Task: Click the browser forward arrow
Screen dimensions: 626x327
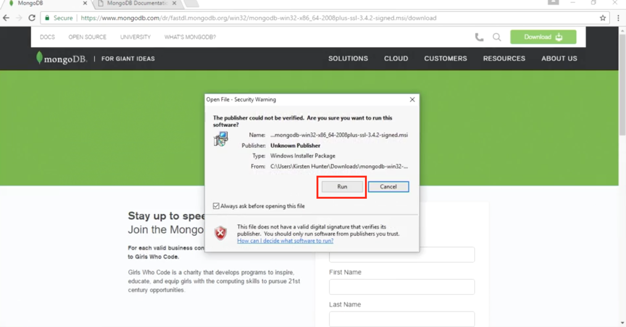Action: pos(19,18)
